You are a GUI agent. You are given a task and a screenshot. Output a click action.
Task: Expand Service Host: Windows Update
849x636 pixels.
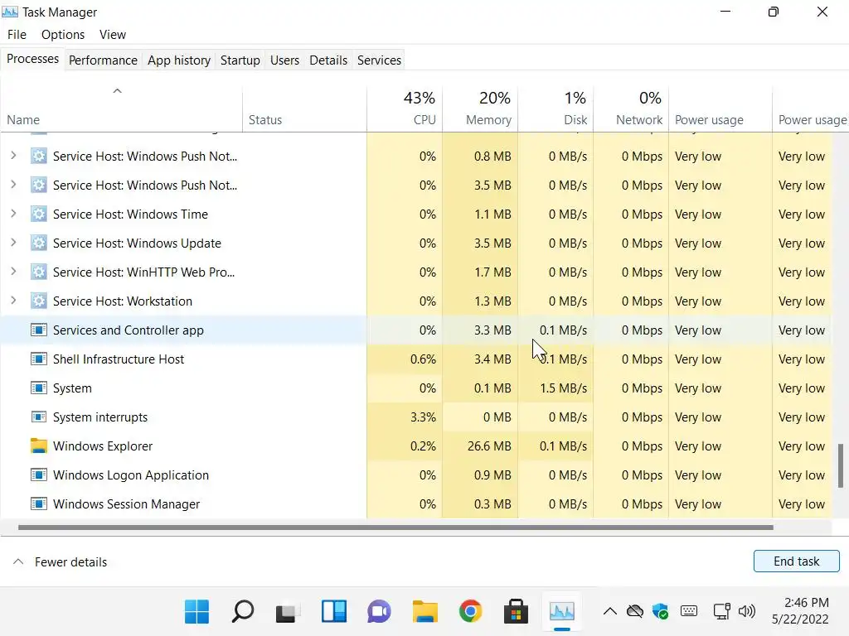(x=13, y=243)
